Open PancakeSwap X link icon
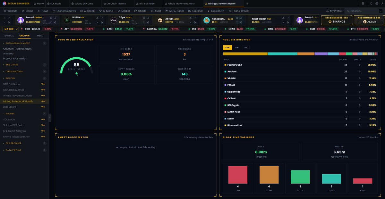The image size is (385, 199). 237,22
